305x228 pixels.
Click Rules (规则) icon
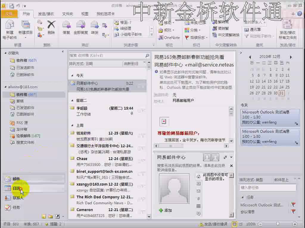(x=161, y=30)
